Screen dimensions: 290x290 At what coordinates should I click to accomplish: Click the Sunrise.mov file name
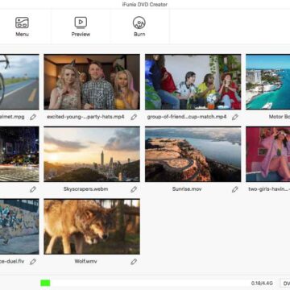(x=187, y=189)
